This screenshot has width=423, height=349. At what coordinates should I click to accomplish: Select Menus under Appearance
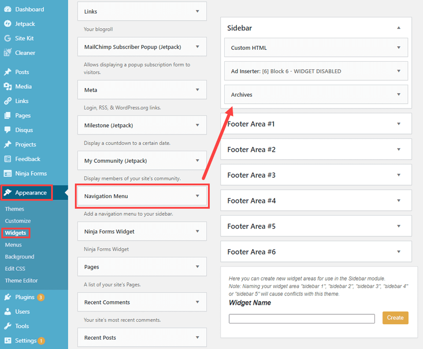point(15,244)
